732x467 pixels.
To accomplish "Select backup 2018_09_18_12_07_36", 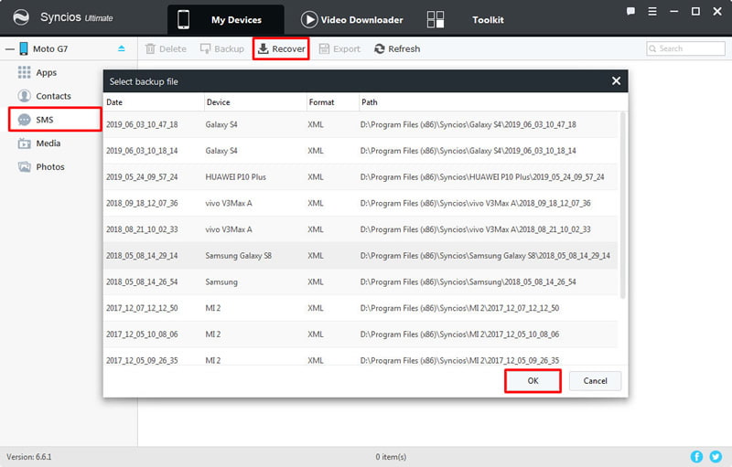I will [x=361, y=203].
